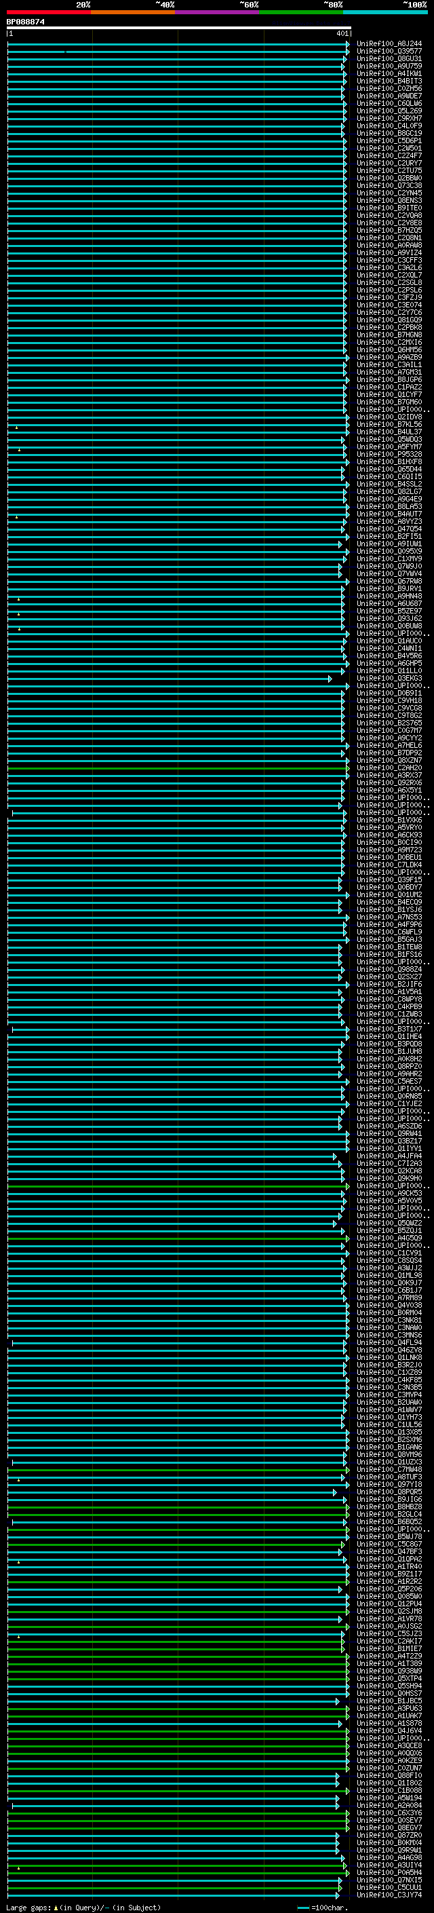Click the label UniRef100_C9RXH7
Image resolution: width=434 pixels, height=1913 pixels.
pyautogui.click(x=389, y=118)
